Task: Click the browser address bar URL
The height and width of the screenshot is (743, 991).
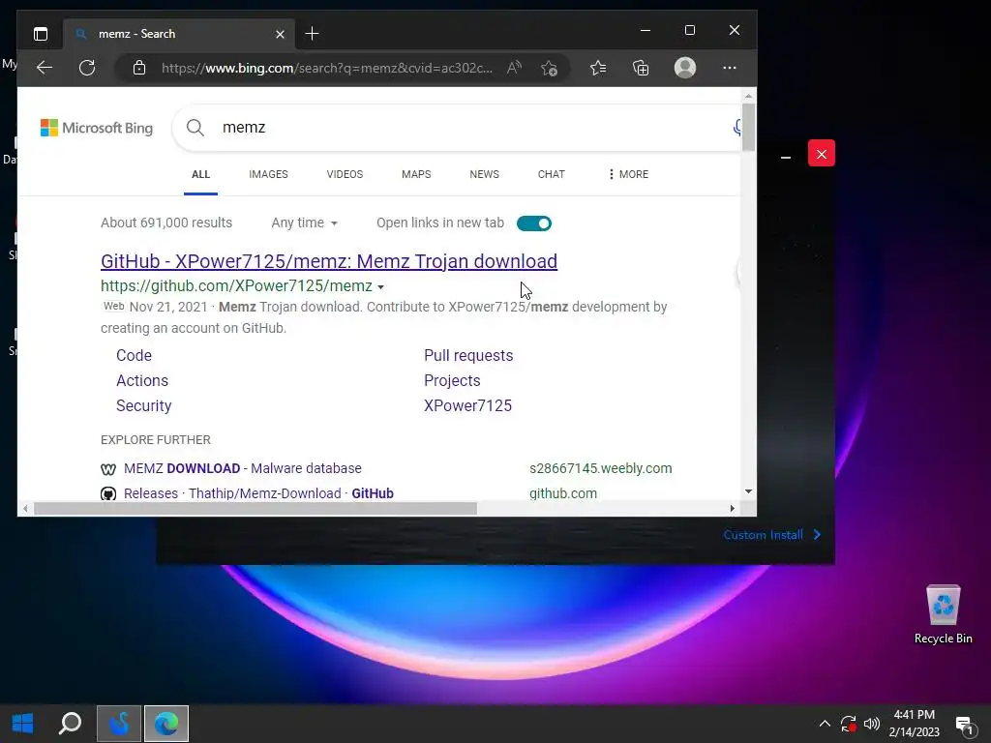Action: (327, 68)
